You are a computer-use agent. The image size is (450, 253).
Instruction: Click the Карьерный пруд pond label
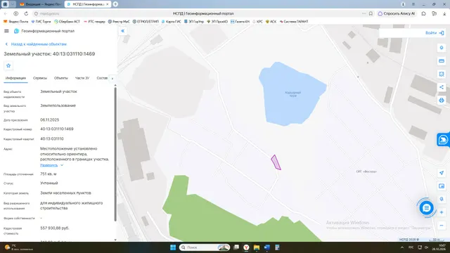point(293,94)
